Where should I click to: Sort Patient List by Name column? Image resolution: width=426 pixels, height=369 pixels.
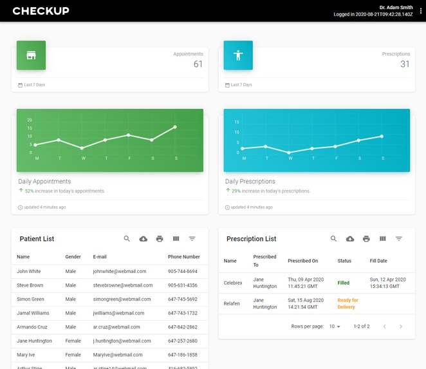[23, 257]
